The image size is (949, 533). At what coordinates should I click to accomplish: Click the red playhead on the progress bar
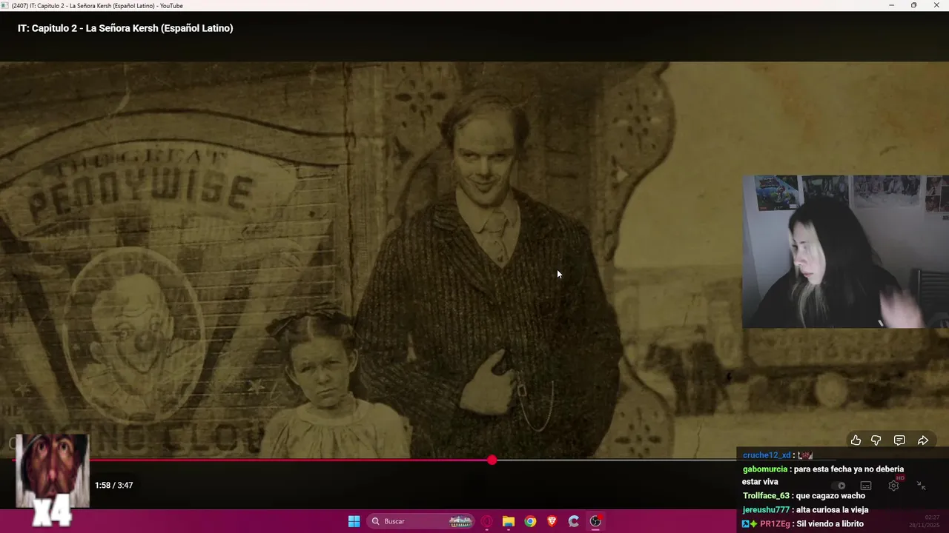[492, 460]
